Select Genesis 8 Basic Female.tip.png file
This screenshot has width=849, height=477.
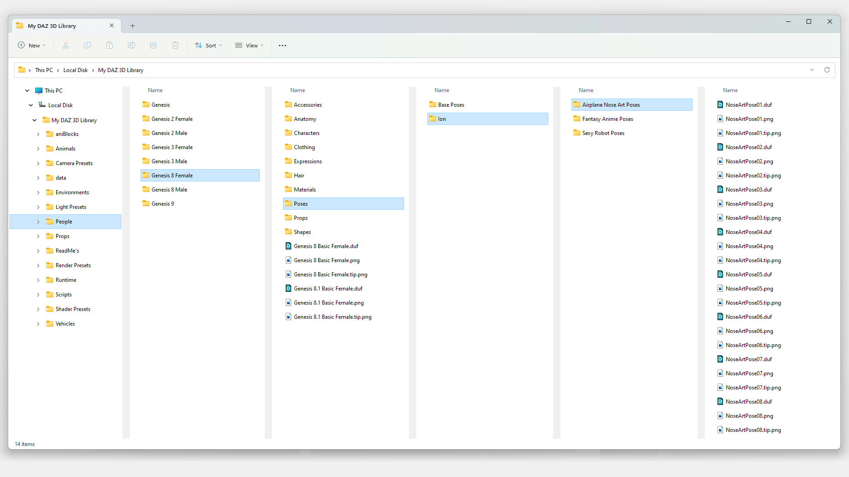pyautogui.click(x=330, y=274)
